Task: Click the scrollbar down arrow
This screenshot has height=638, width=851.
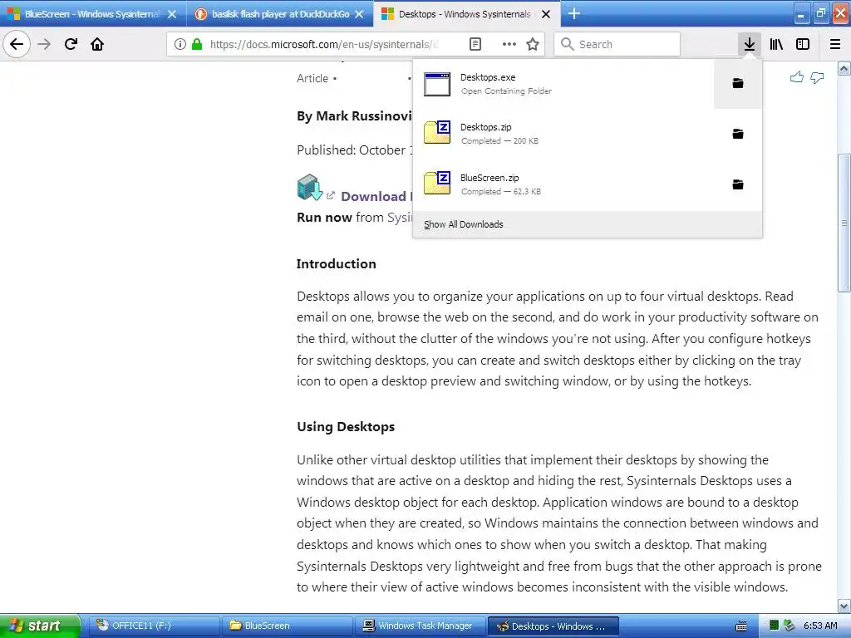Action: [844, 606]
